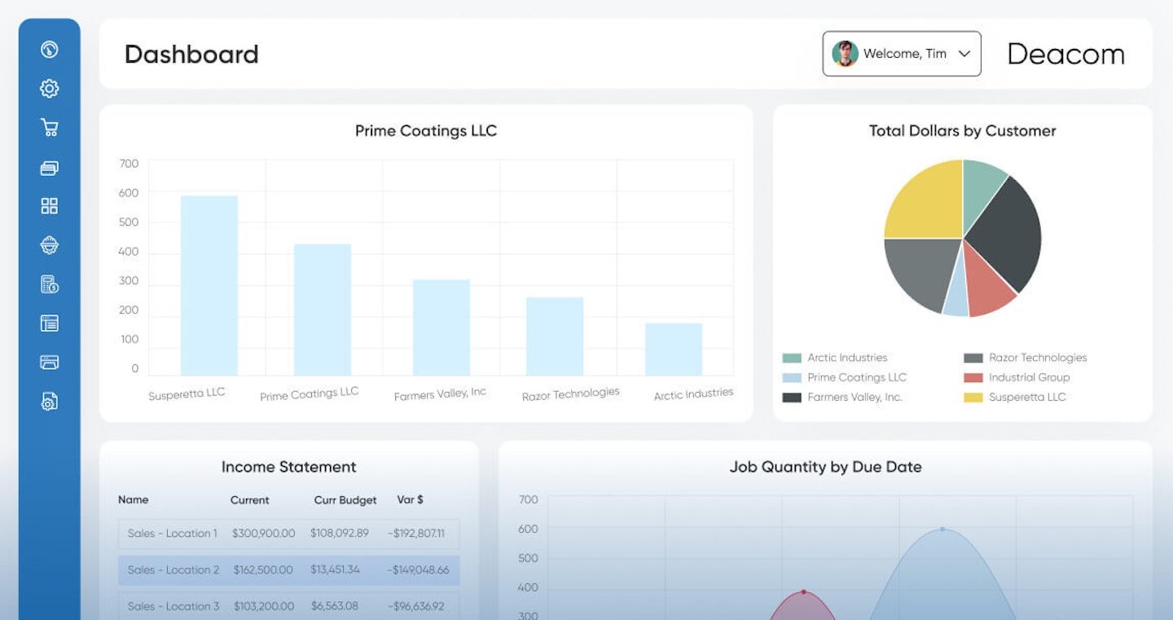The image size is (1173, 620).
Task: Select the Sales - Location 1 row
Action: click(288, 534)
